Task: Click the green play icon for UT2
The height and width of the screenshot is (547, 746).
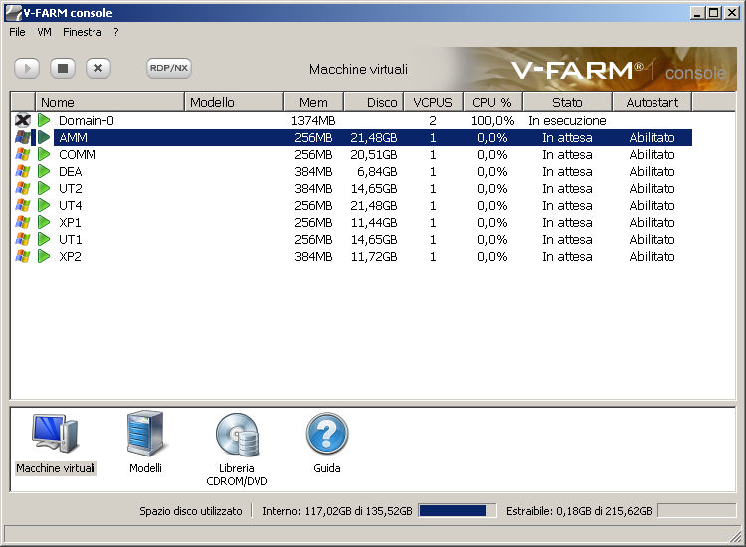Action: click(x=44, y=188)
